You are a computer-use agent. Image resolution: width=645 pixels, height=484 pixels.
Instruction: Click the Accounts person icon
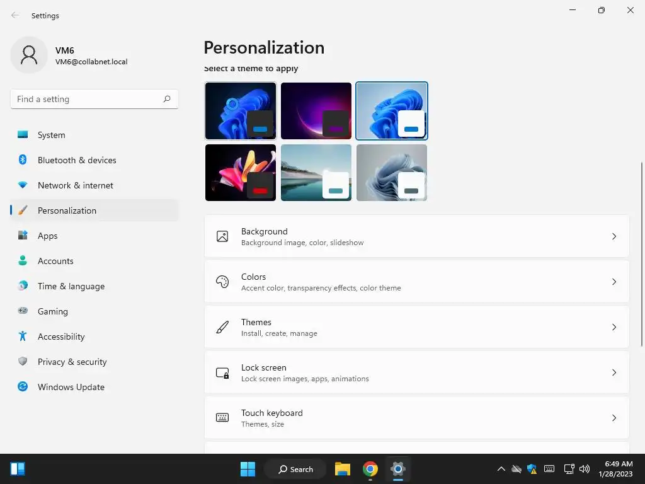(x=23, y=260)
